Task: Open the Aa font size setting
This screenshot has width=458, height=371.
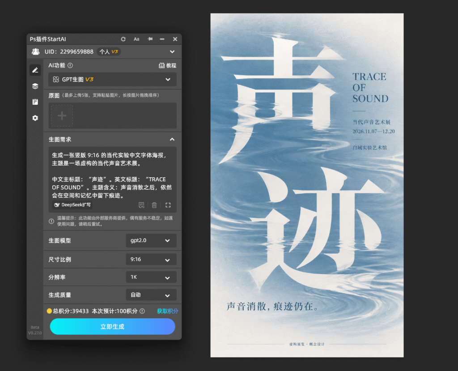Action: pyautogui.click(x=136, y=39)
